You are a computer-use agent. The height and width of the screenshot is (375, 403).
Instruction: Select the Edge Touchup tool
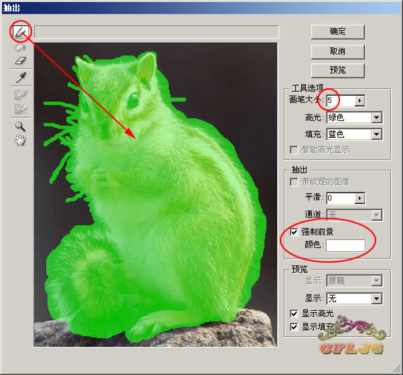tap(21, 107)
